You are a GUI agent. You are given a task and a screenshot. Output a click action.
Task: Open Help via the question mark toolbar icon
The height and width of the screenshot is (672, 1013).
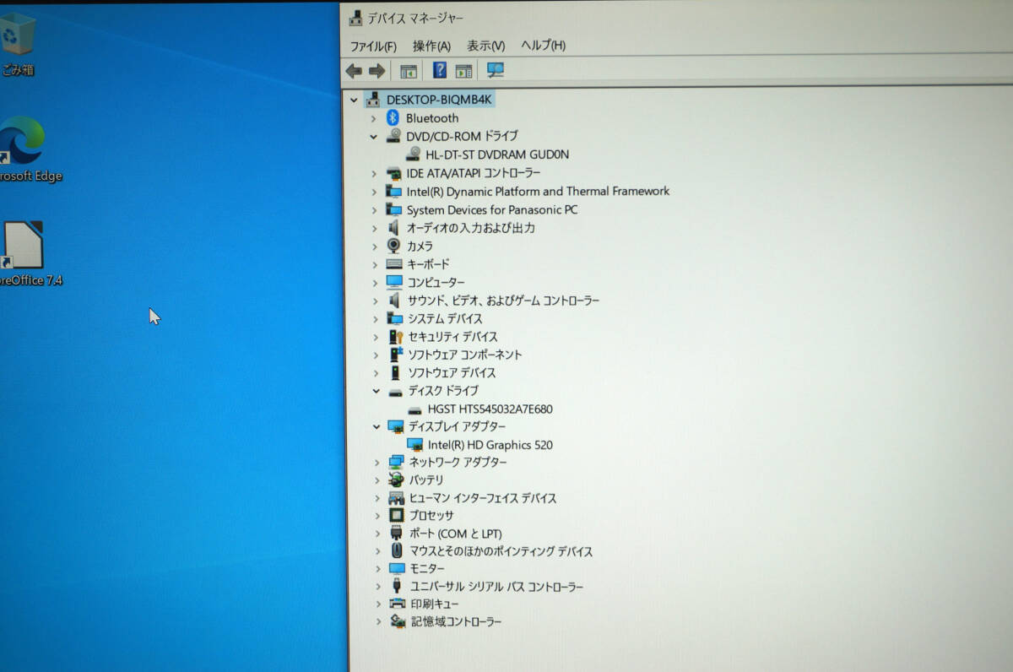(440, 70)
